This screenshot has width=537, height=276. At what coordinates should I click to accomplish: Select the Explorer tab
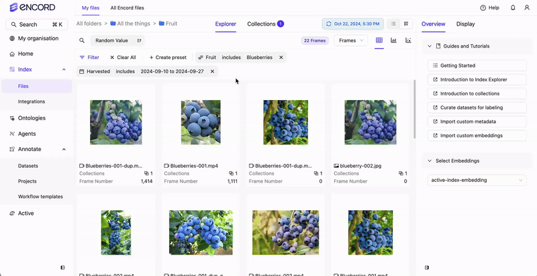226,24
